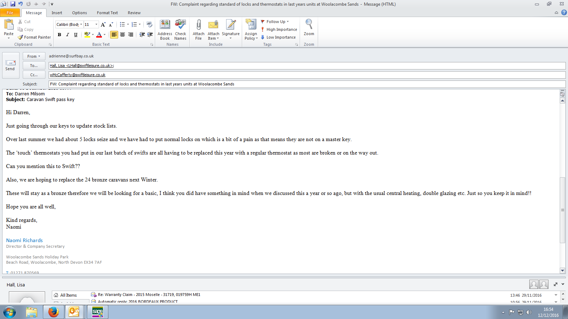
Task: Clear all formatting from the selection
Action: coord(149,24)
